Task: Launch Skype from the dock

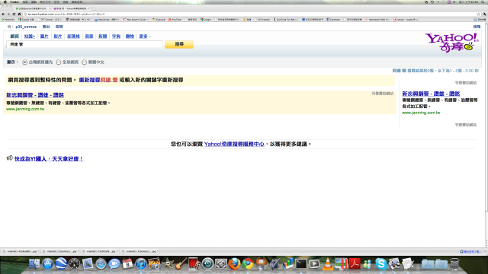Action: 381,264
